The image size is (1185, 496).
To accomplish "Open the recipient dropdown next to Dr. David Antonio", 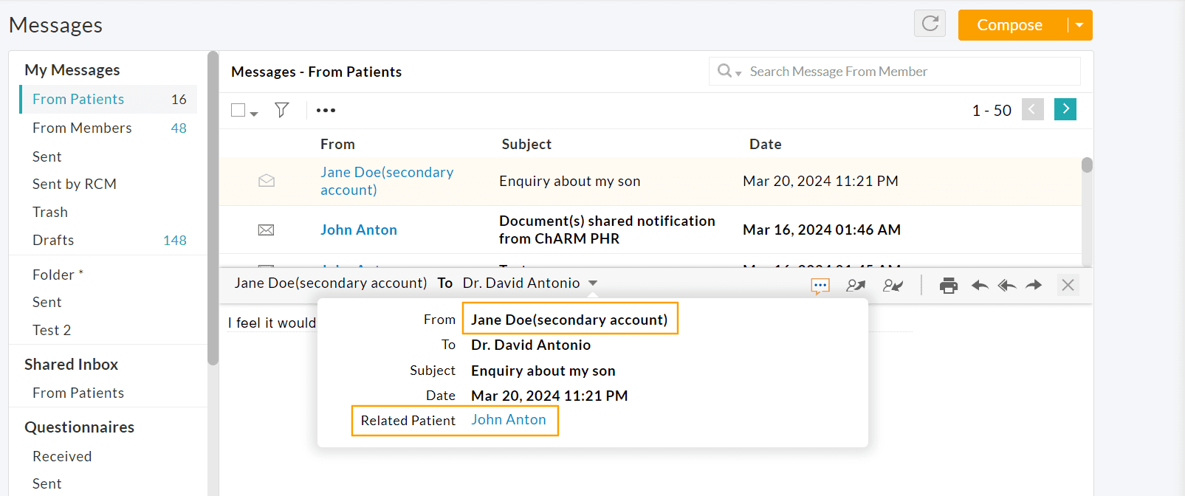I will 594,283.
